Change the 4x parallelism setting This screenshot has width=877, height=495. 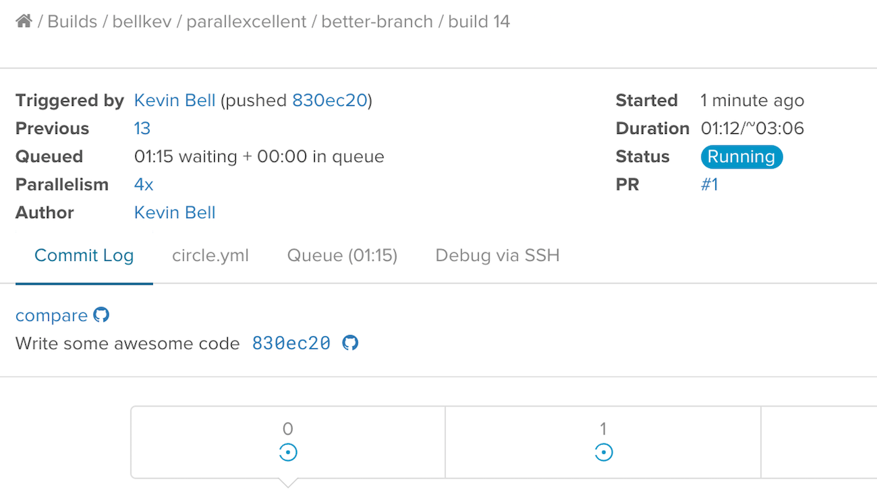[143, 184]
